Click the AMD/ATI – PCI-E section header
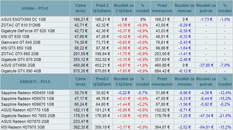 tap(35, 82)
